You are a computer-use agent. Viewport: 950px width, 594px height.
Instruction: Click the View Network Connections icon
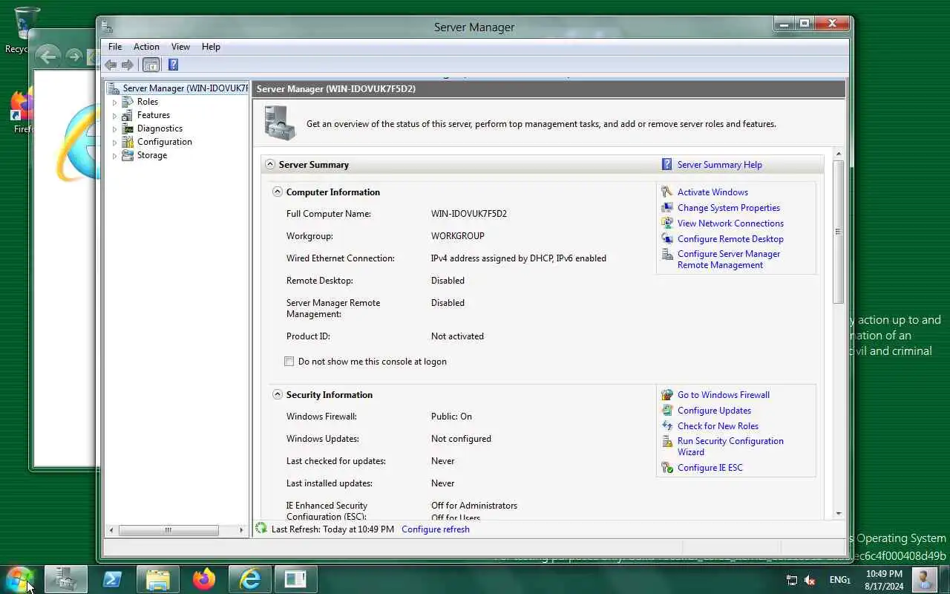(666, 223)
